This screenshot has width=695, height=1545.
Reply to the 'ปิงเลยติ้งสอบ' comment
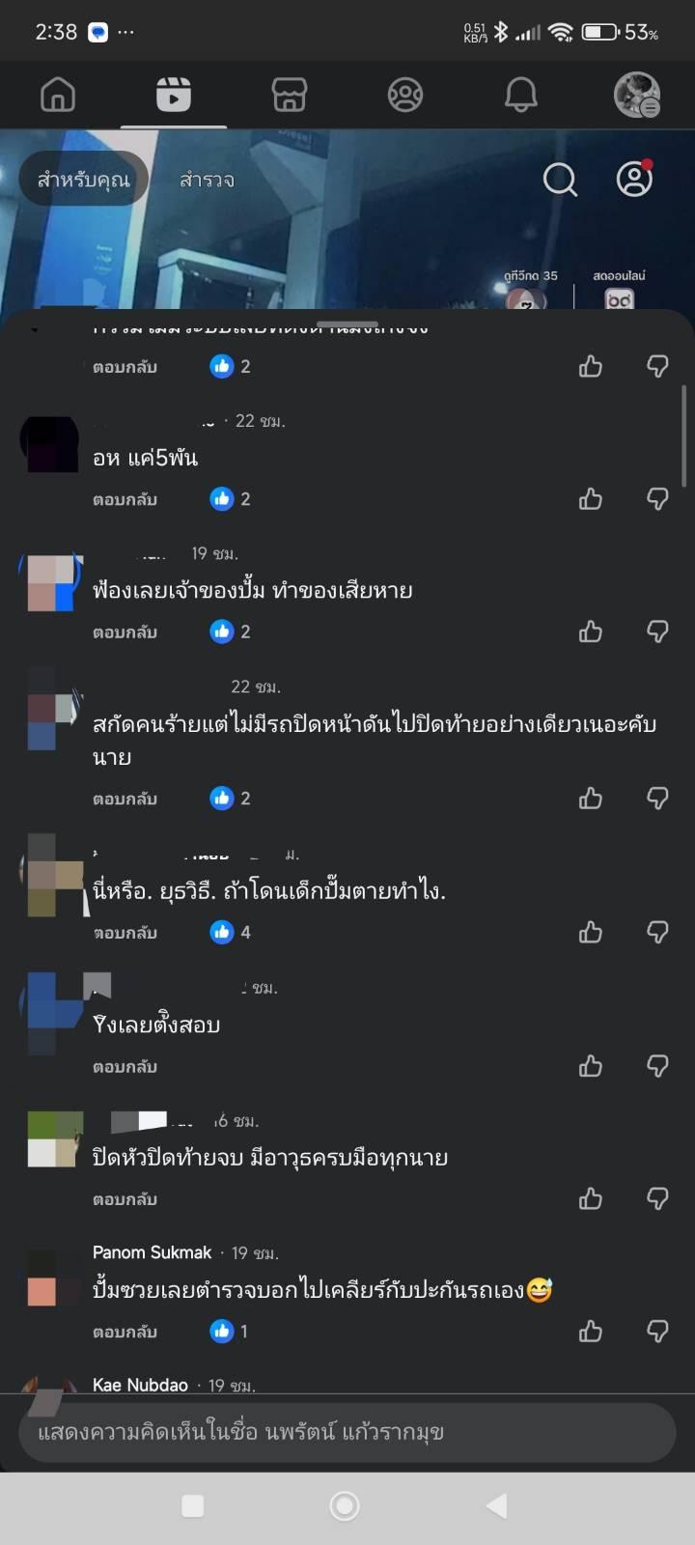pyautogui.click(x=125, y=1067)
